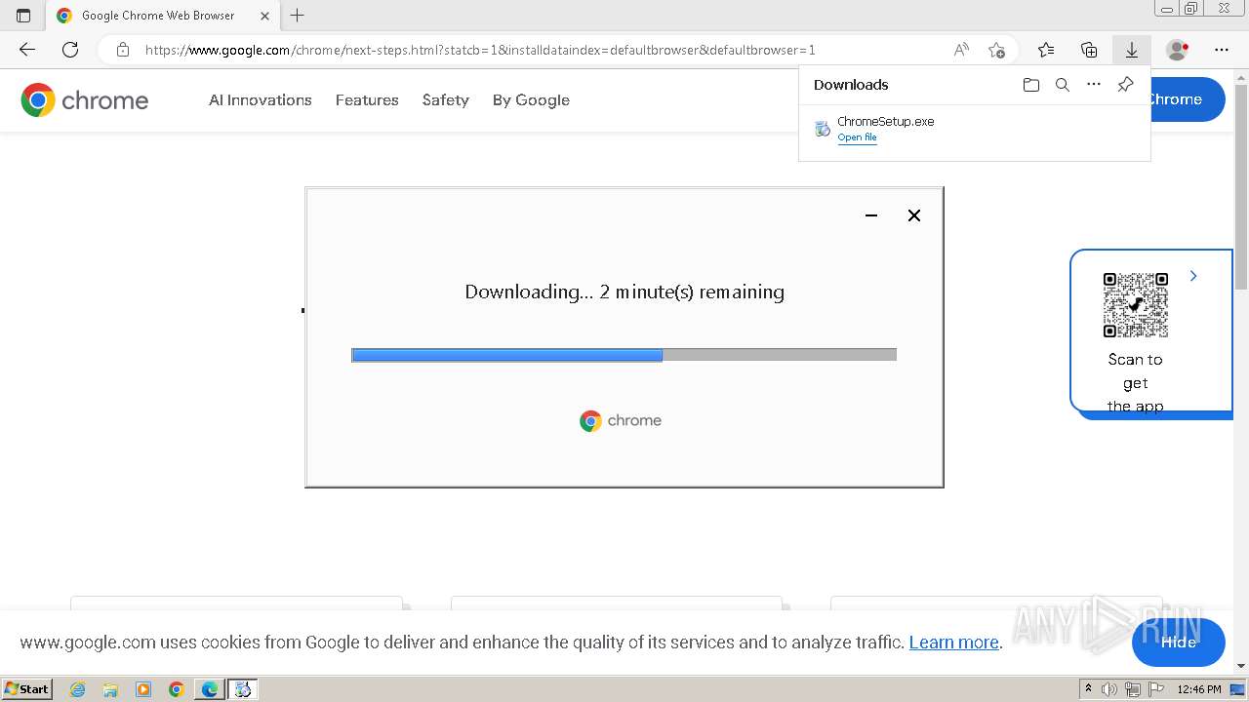
Task: Refresh the current page
Action: 70,50
